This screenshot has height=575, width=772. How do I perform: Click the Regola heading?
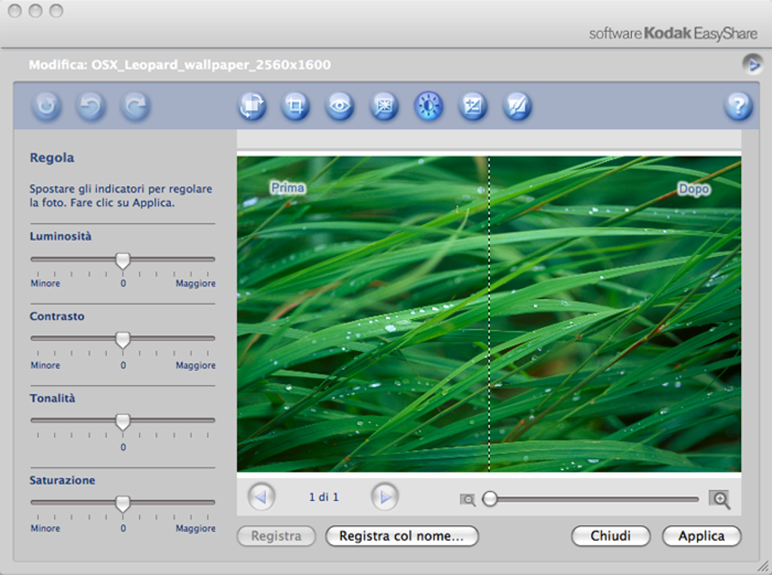pyautogui.click(x=51, y=158)
